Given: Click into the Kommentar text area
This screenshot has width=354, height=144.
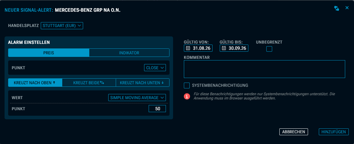Looking at the screenshot, I should (264, 69).
